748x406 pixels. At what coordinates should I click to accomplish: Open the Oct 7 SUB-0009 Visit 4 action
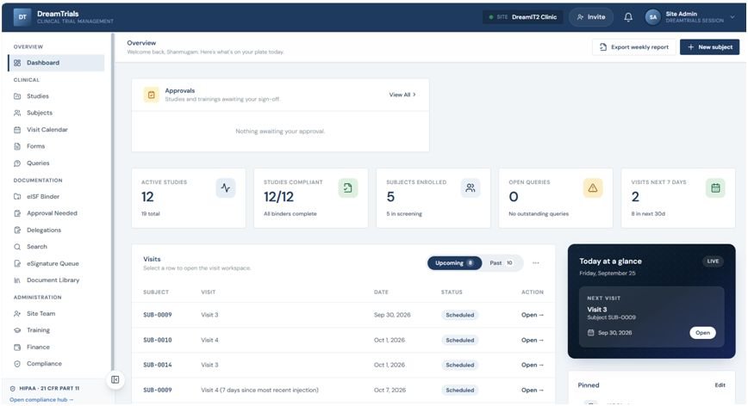tap(532, 390)
